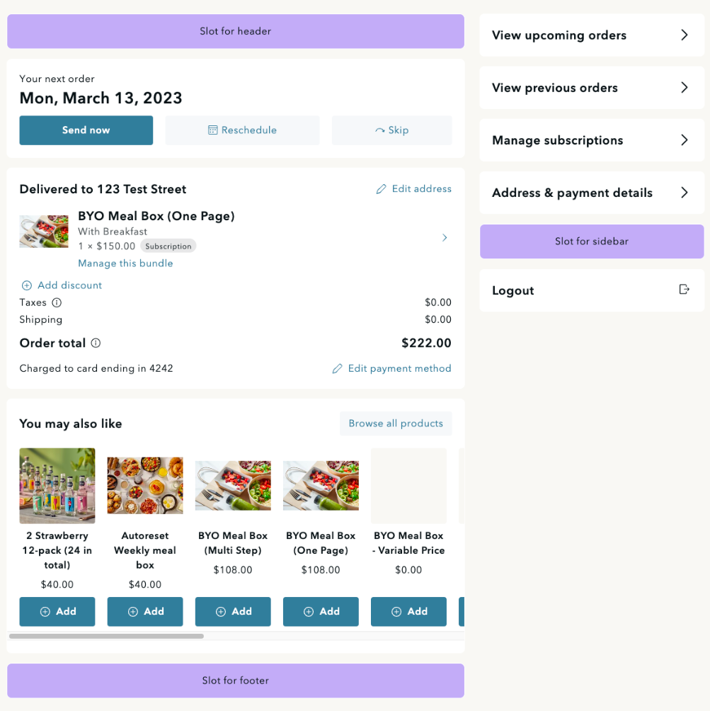Expand the Manage subscriptions chevron

(684, 140)
